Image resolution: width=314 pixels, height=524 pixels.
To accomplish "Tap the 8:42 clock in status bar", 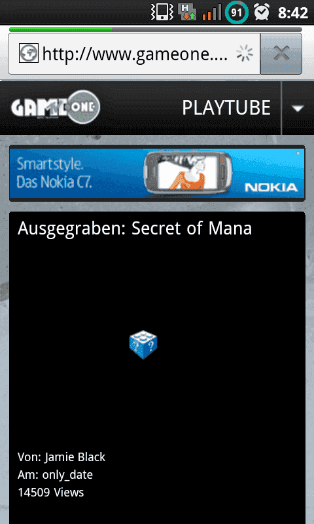I will point(293,12).
